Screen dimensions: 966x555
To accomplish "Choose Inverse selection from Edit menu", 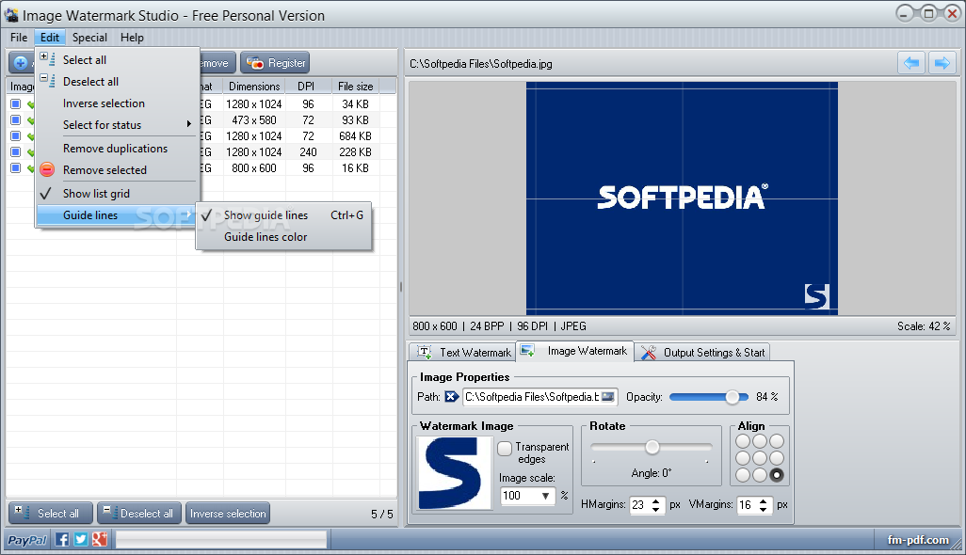I will (117, 103).
